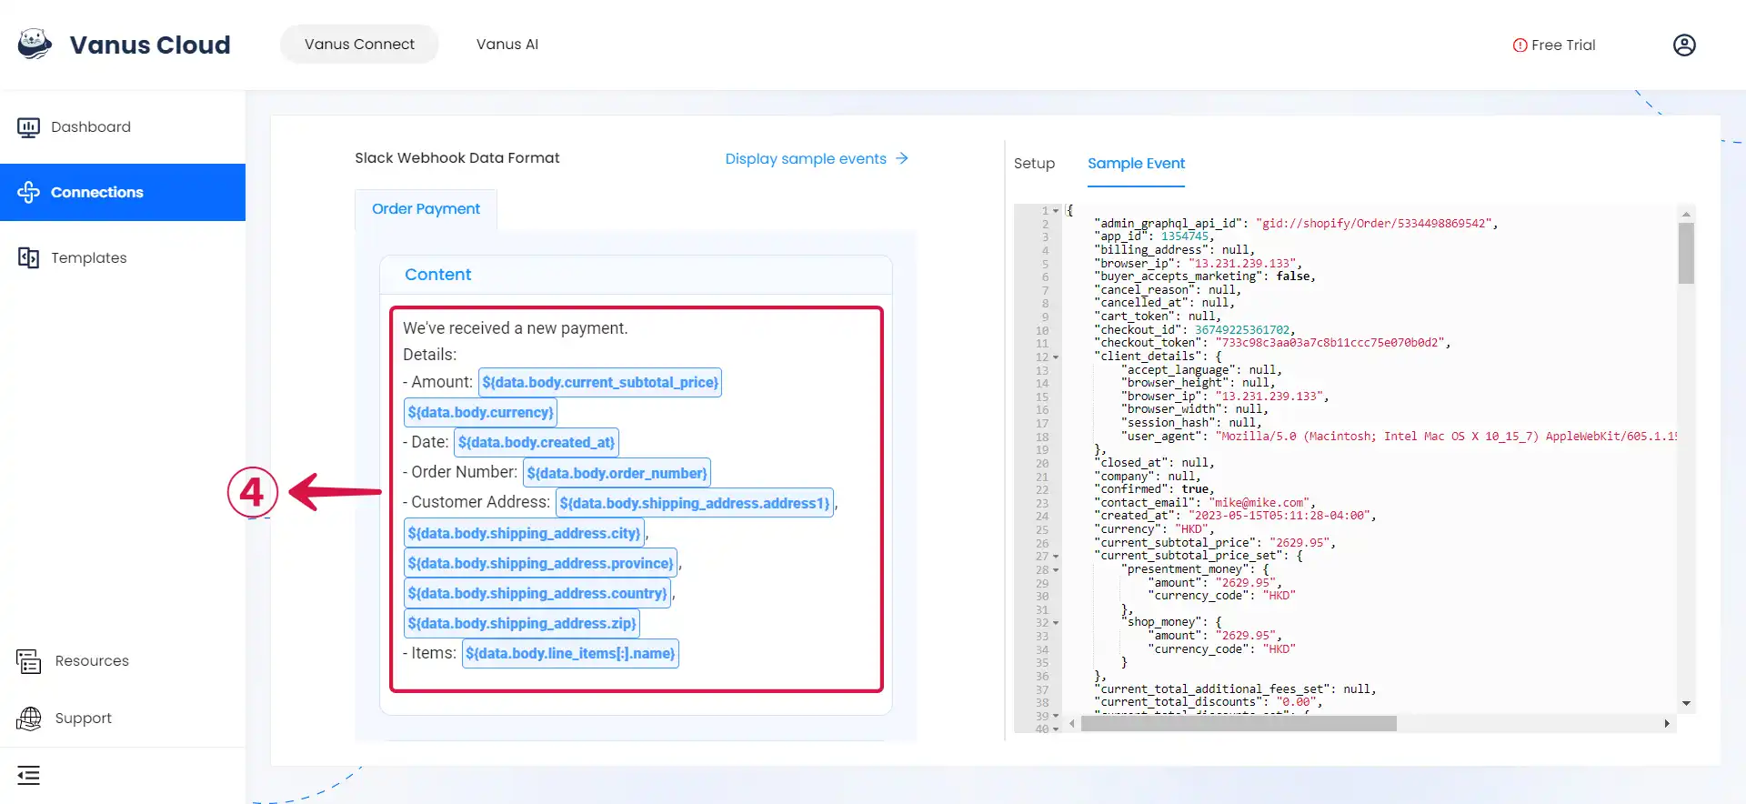This screenshot has height=804, width=1746.
Task: Switch to Vanus AI tab
Action: [507, 44]
